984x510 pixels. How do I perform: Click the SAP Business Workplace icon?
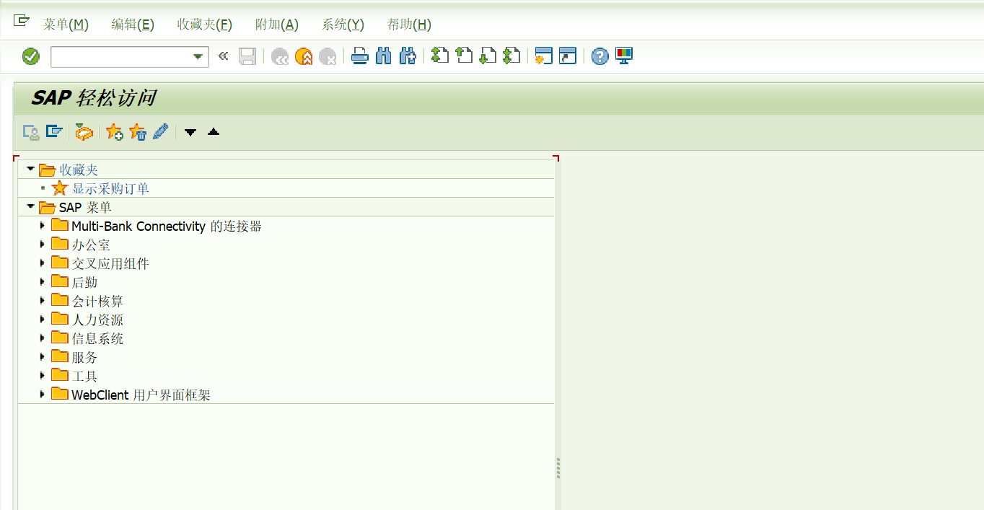click(84, 132)
